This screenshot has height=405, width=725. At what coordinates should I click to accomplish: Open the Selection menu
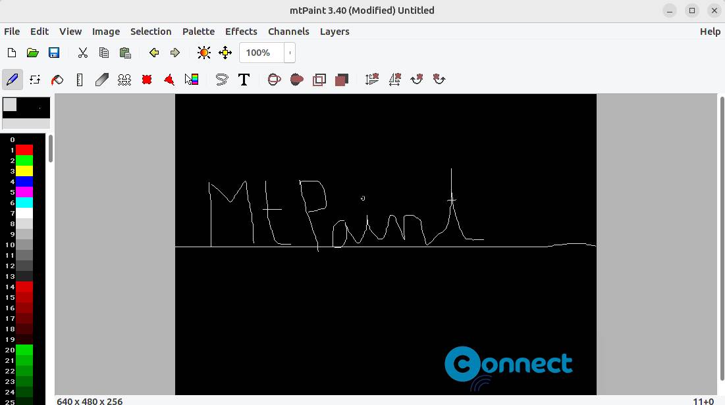(151, 32)
